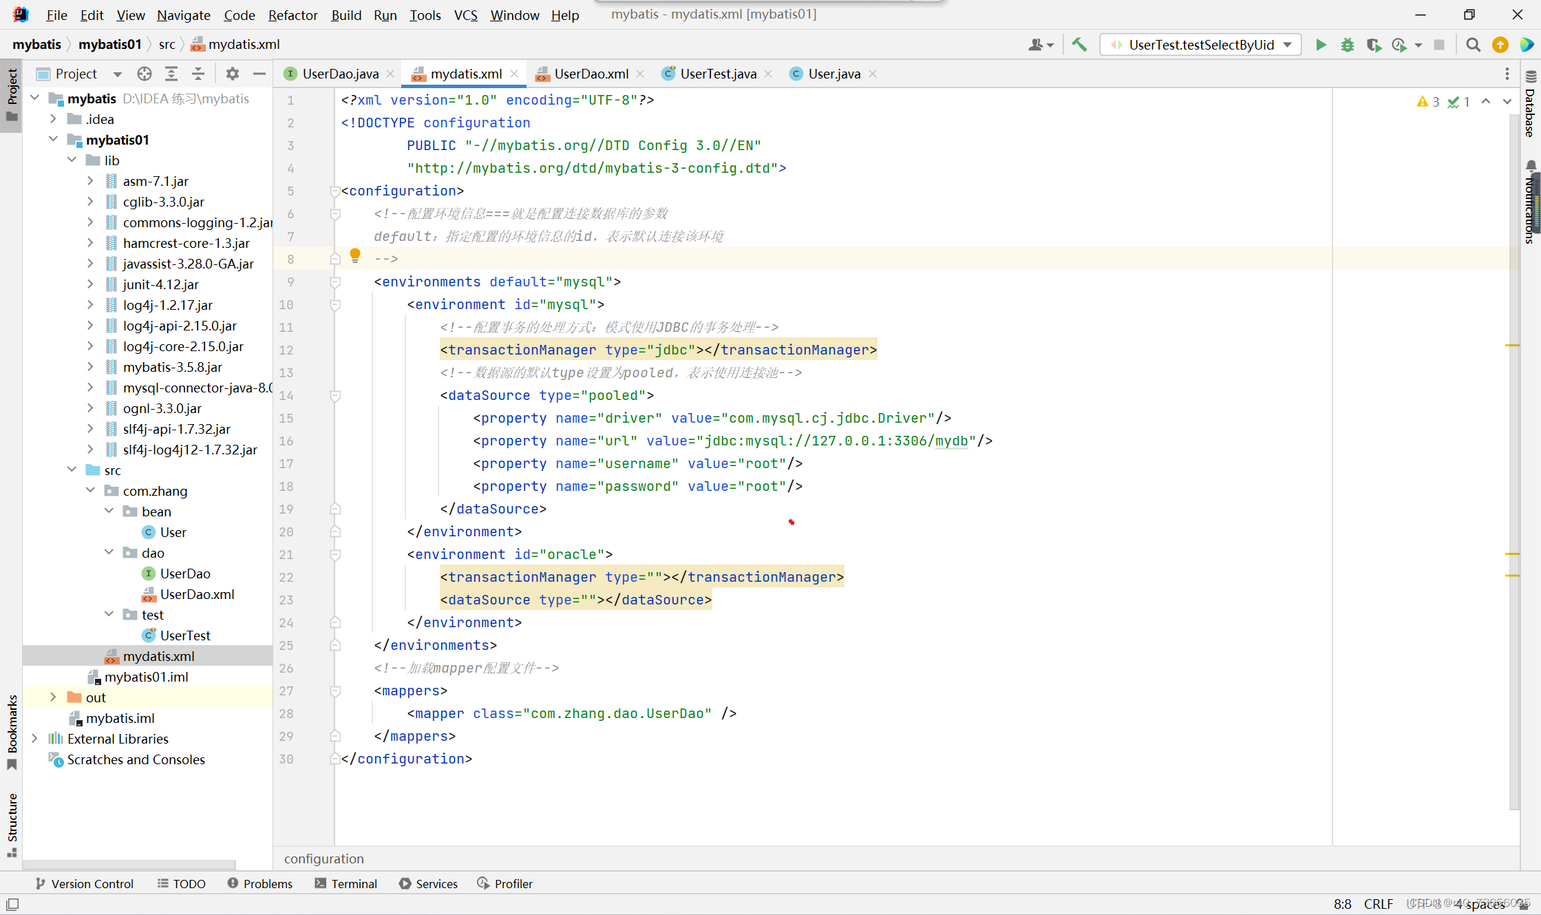
Task: Open the Refactor menu
Action: click(x=293, y=14)
